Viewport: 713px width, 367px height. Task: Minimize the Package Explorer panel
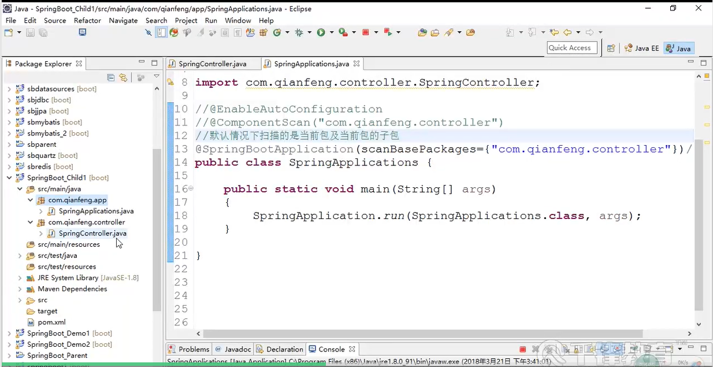[142, 62]
